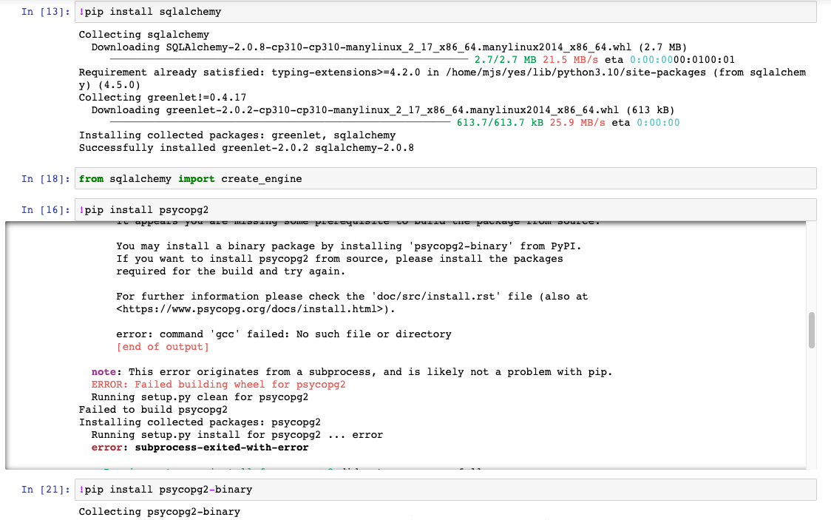The height and width of the screenshot is (520, 831).
Task: Click 'ERROR: Failed building wheel for psycopg2' line
Action: [218, 385]
